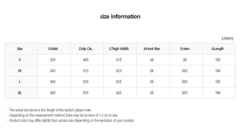This screenshot has height=133, width=241.
Task: Select length value 103 in S row
Action: click(218, 60)
